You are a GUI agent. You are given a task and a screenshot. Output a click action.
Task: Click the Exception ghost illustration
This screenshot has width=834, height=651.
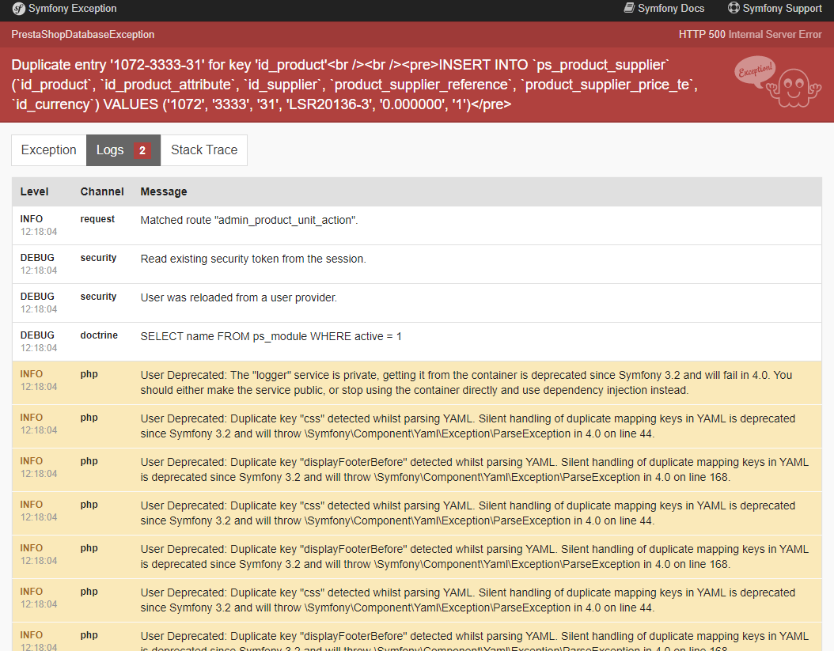pyautogui.click(x=778, y=82)
